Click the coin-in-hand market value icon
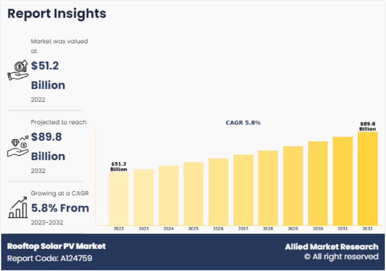 click(x=18, y=70)
